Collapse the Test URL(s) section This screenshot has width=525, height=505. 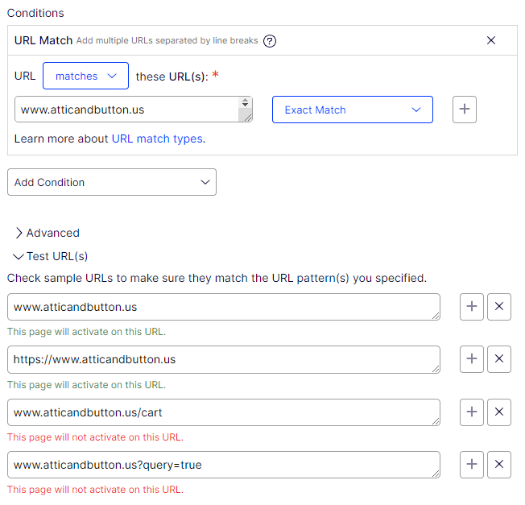click(51, 256)
